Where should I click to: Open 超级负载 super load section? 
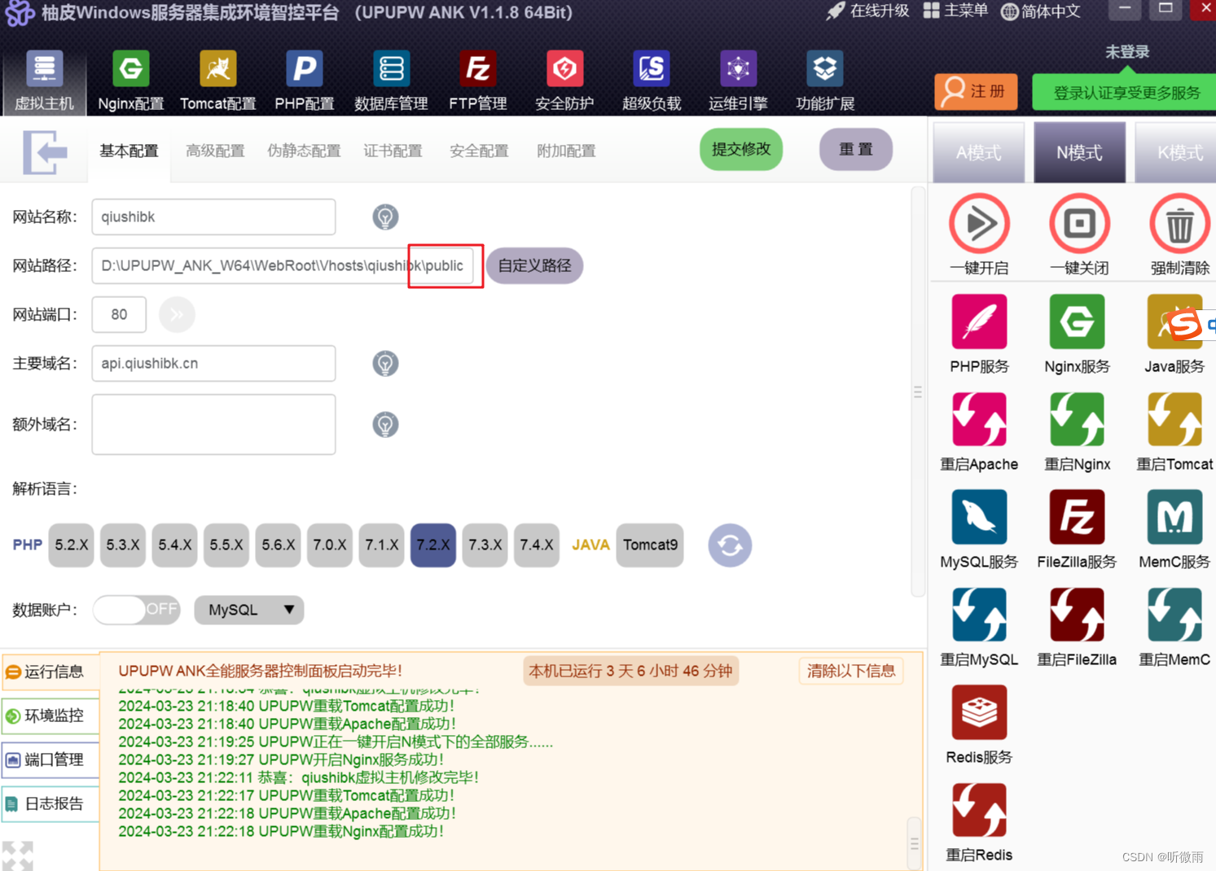[x=651, y=81]
